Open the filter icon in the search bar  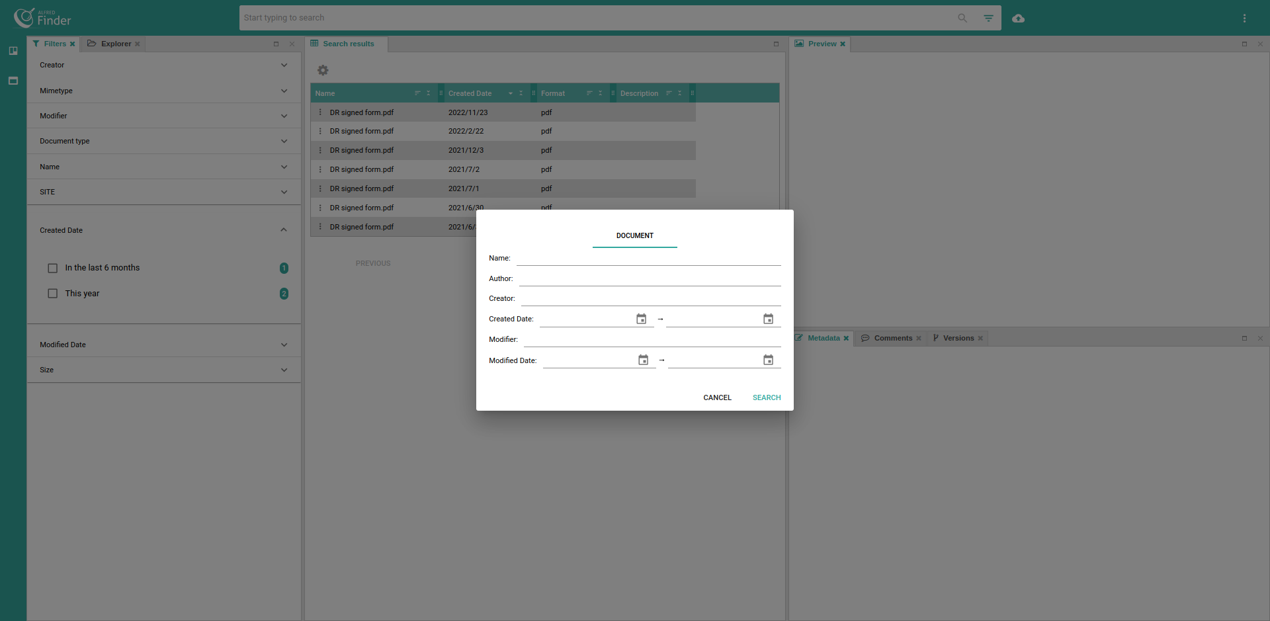pos(989,18)
